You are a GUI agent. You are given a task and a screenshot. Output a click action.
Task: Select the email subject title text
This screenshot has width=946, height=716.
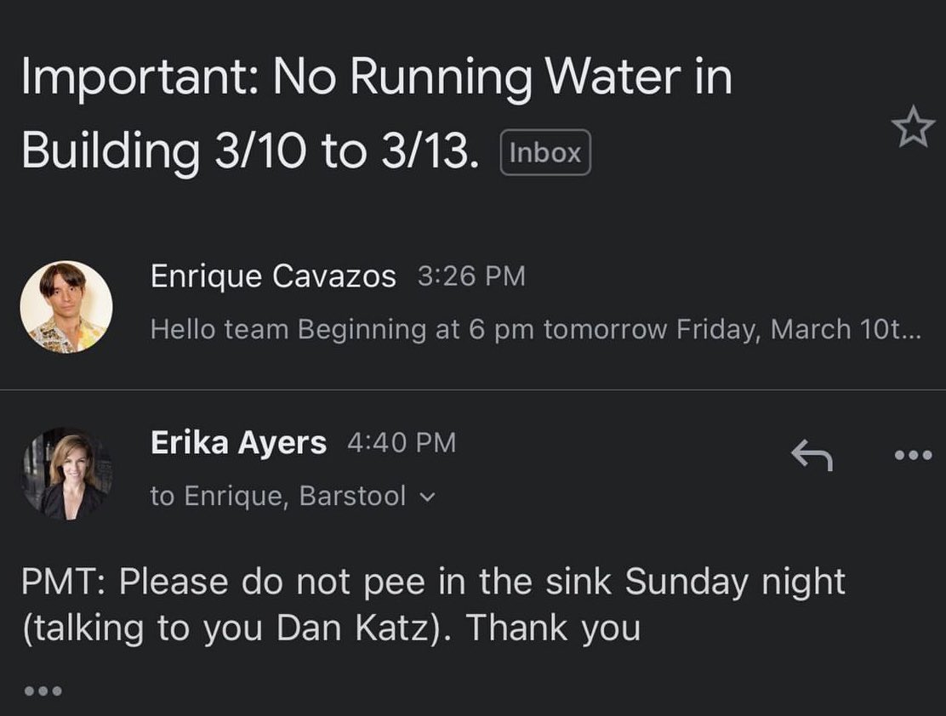click(377, 113)
